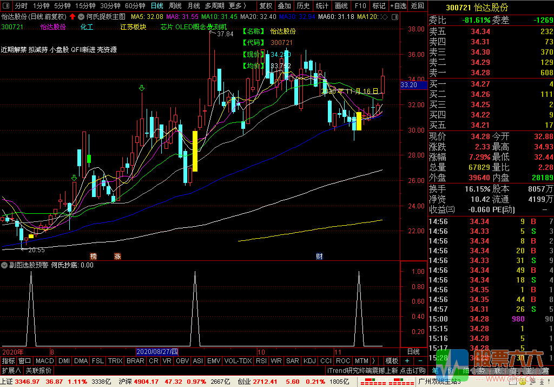Click the blue 财 marker icon
The image size is (554, 387).
[319, 256]
